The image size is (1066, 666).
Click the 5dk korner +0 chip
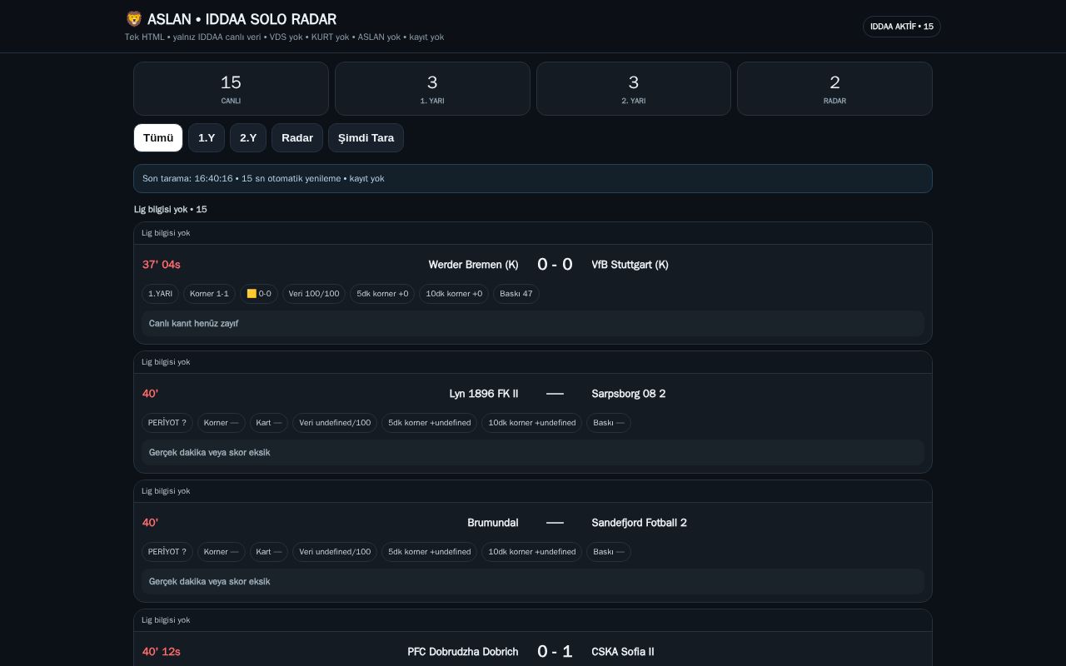pos(382,294)
